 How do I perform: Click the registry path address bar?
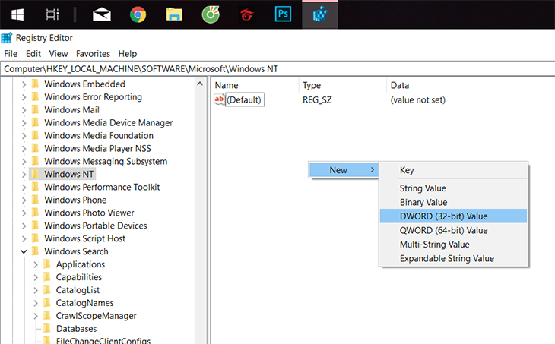[277, 68]
